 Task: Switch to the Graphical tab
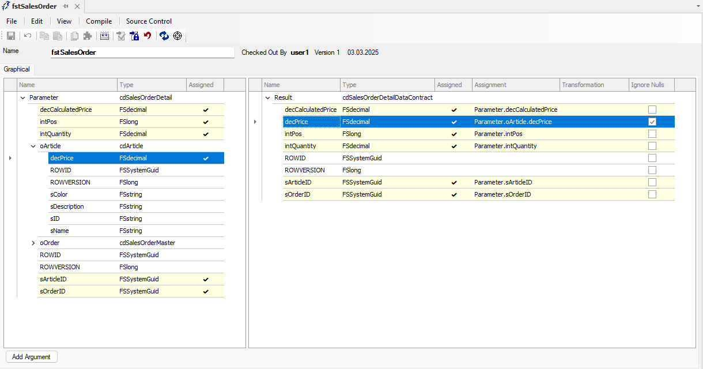coord(17,69)
